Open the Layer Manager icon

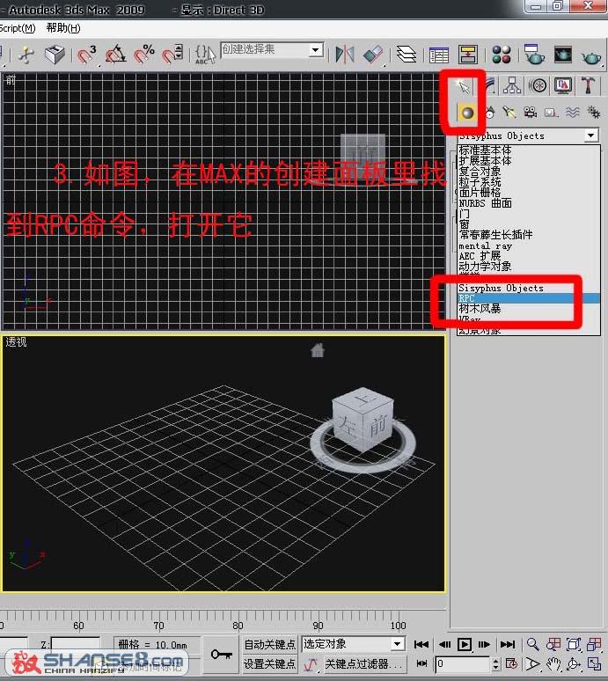[x=407, y=55]
